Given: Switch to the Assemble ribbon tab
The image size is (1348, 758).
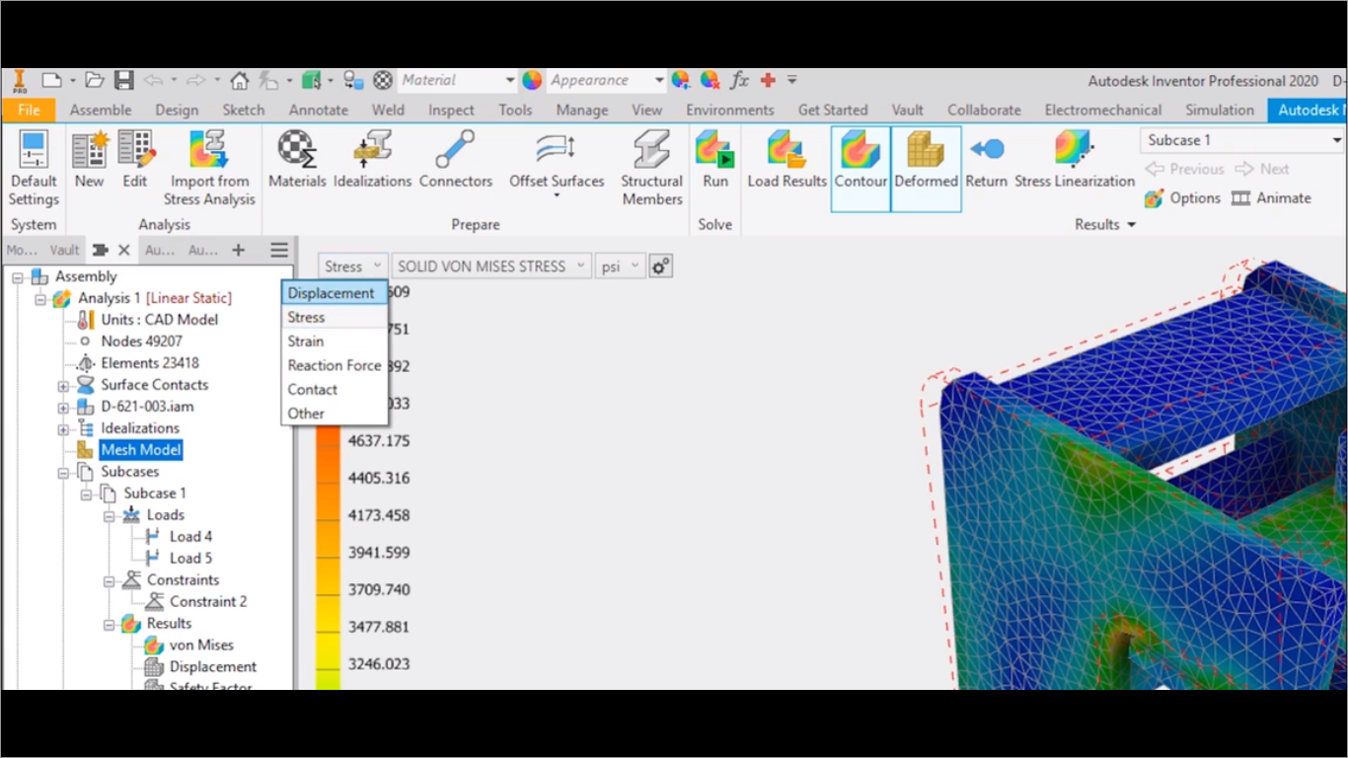Looking at the screenshot, I should tap(101, 110).
